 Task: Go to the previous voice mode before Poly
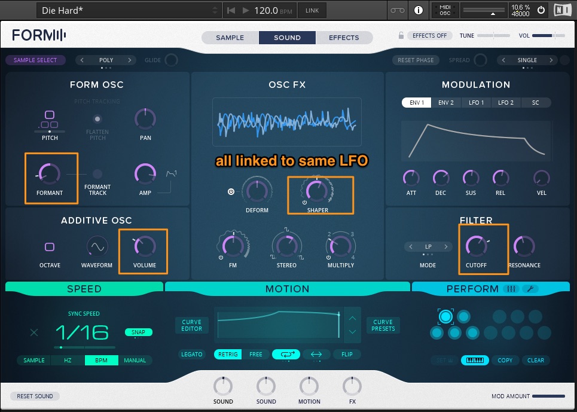(x=82, y=60)
